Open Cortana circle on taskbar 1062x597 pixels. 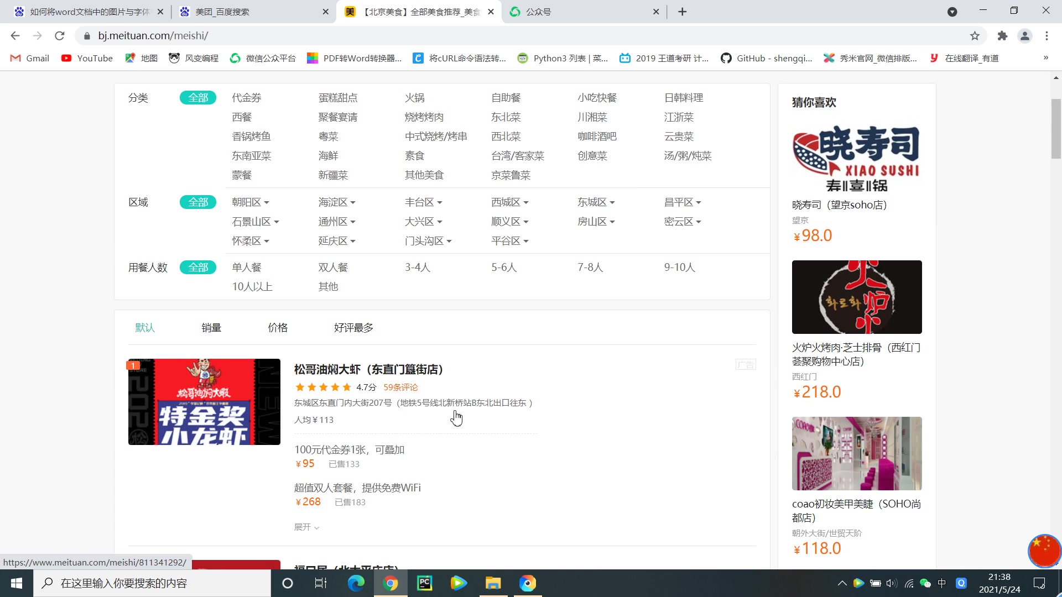287,583
